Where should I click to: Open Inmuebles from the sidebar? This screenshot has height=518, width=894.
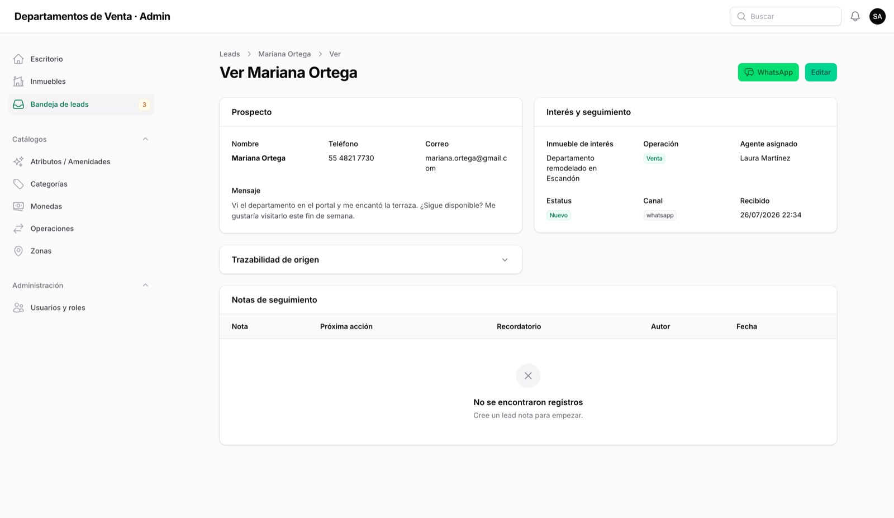81,82
